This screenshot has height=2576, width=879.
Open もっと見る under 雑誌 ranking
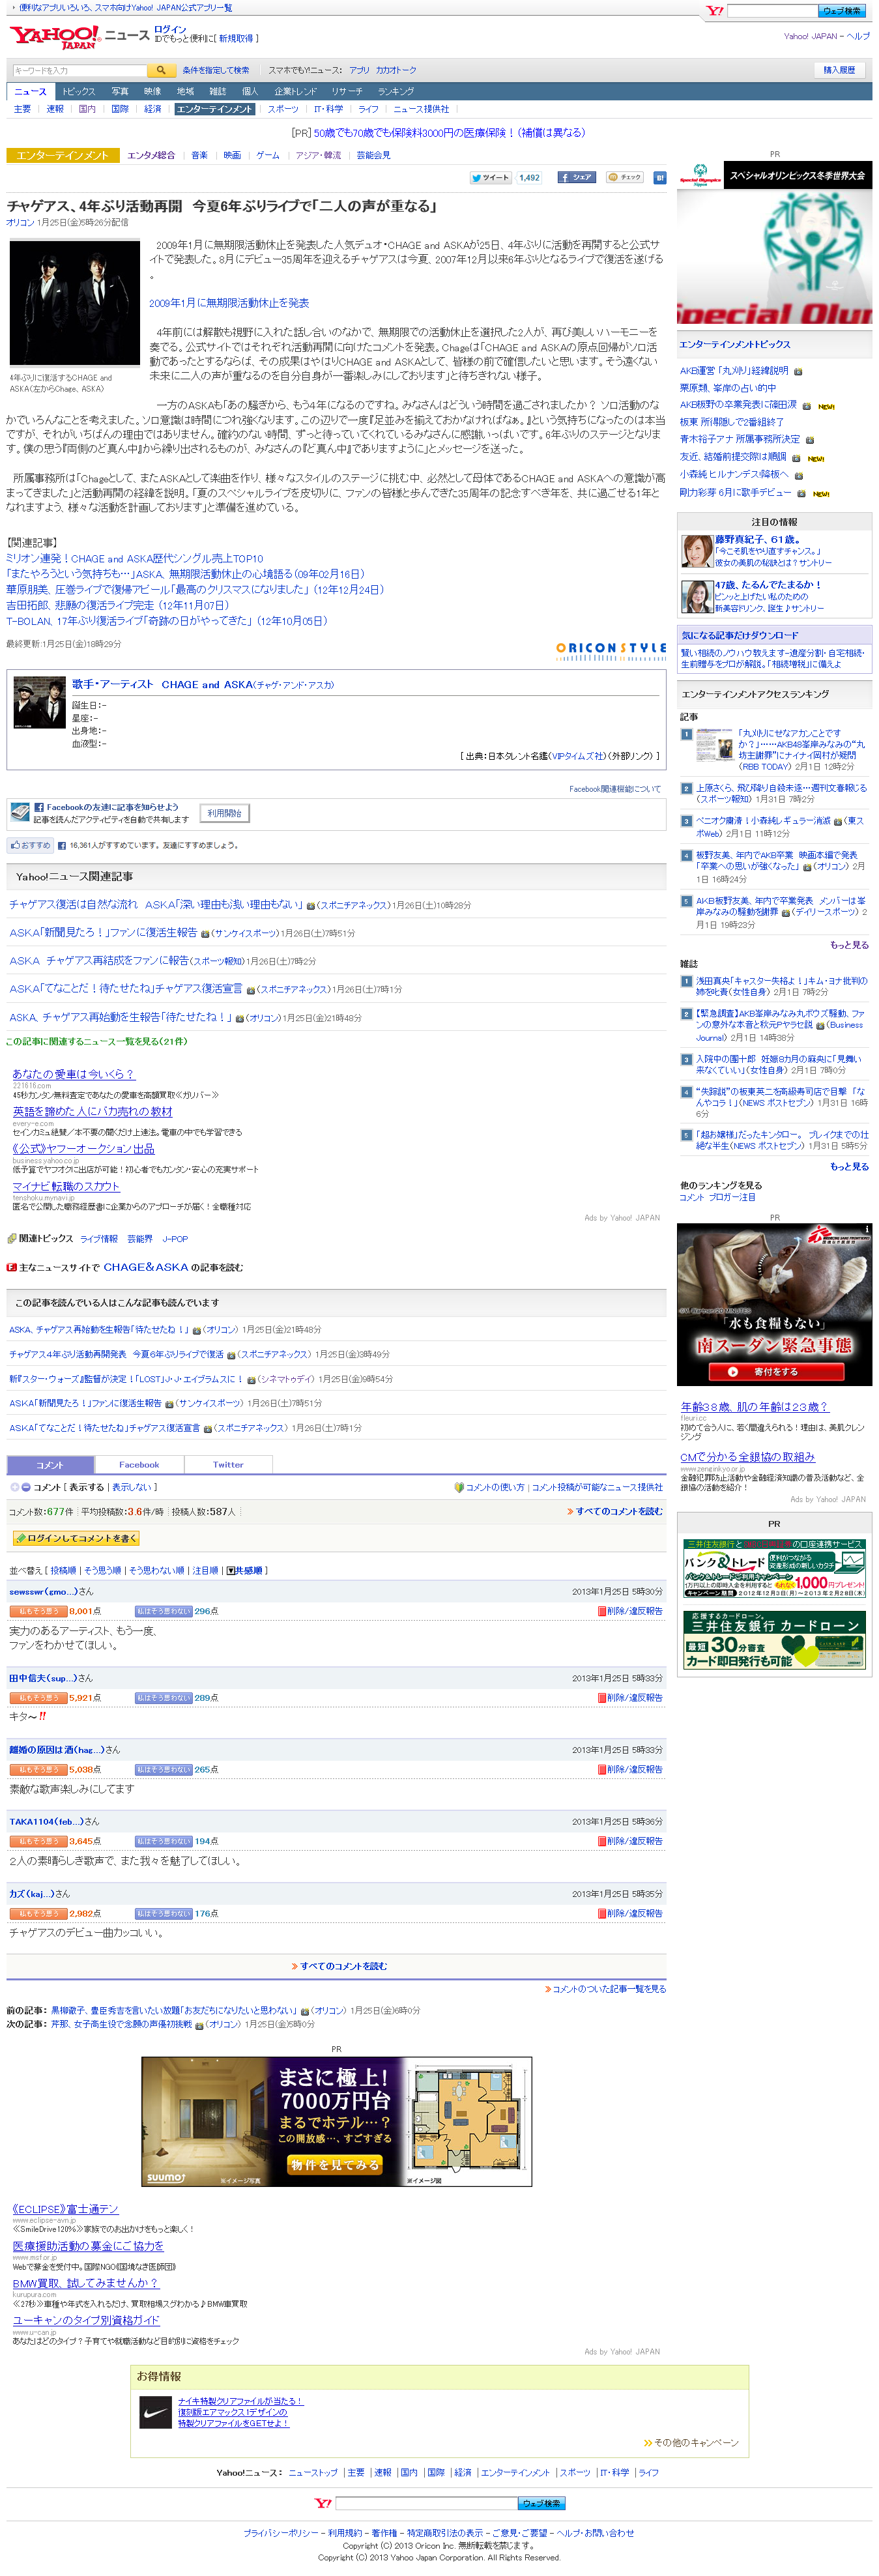(849, 1166)
